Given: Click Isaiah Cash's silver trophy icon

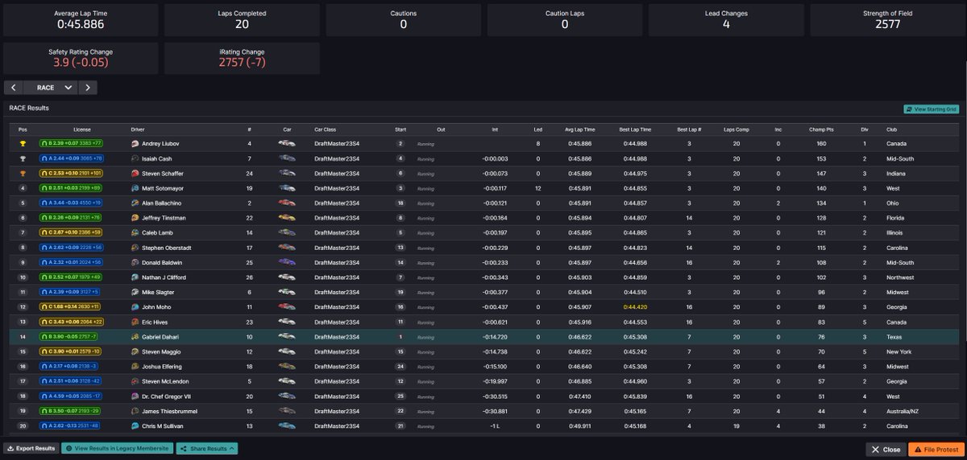Looking at the screenshot, I should tap(23, 158).
